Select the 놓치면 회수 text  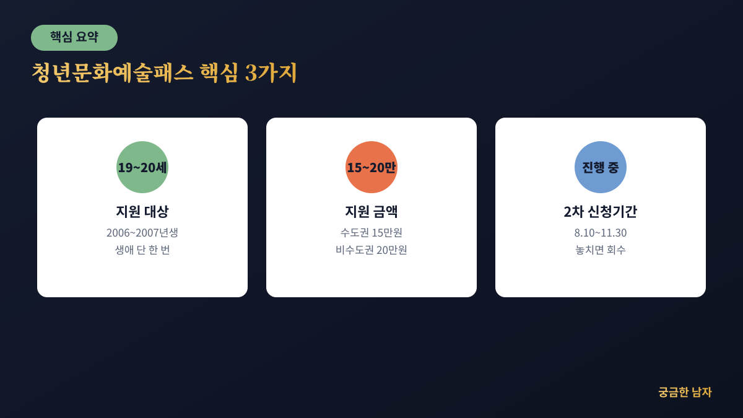pyautogui.click(x=601, y=250)
